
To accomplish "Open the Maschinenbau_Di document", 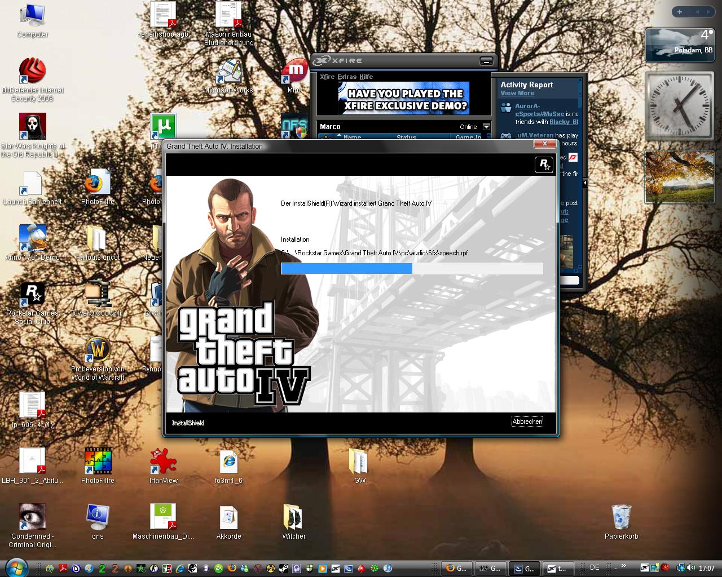I will pyautogui.click(x=164, y=522).
